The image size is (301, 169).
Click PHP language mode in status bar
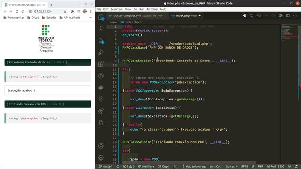click(x=261, y=166)
